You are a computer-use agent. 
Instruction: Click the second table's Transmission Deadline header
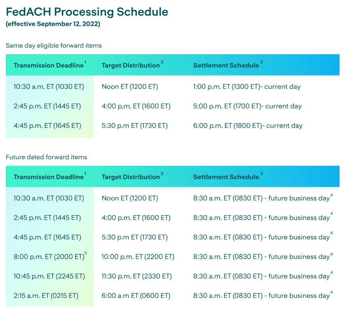click(x=48, y=177)
